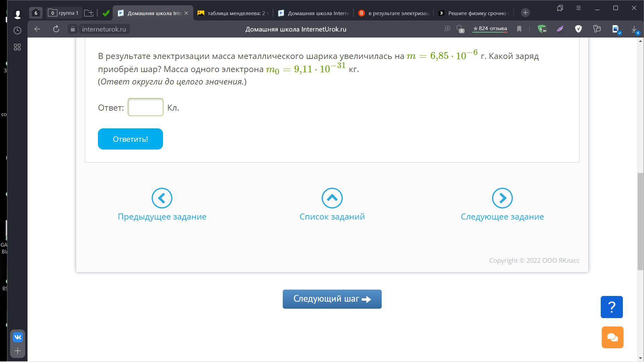Click the page reload icon

[56, 29]
